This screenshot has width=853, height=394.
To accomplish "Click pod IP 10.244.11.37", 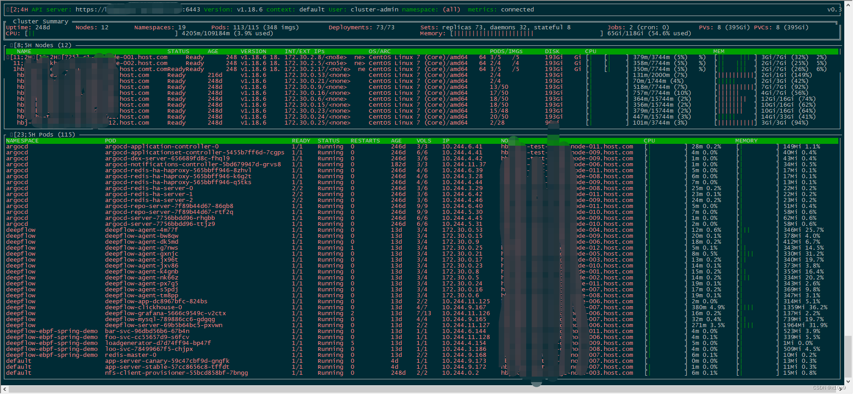I will click(464, 164).
